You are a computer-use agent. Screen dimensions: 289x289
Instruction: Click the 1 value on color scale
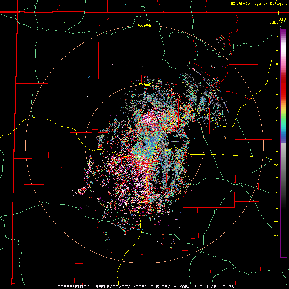pyautogui.click(x=277, y=122)
